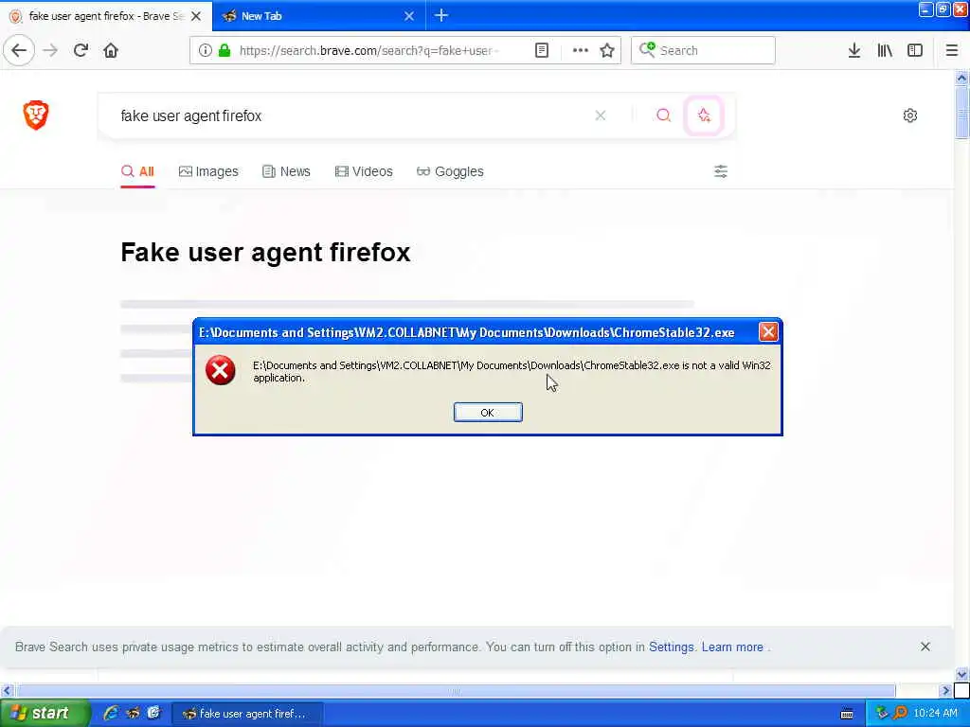The height and width of the screenshot is (727, 970).
Task: Open the browser home page
Action: click(x=111, y=50)
